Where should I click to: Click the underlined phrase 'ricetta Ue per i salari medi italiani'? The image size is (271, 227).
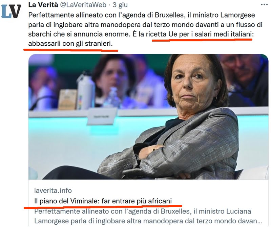click(x=199, y=34)
